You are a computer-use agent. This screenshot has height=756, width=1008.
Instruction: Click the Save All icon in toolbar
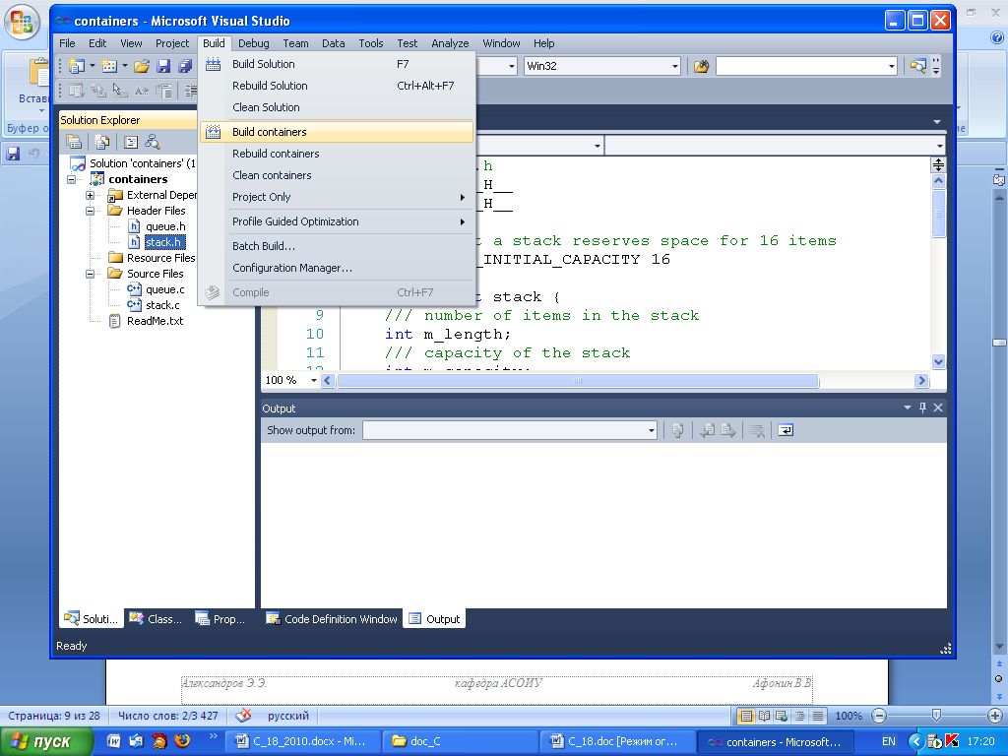[184, 66]
